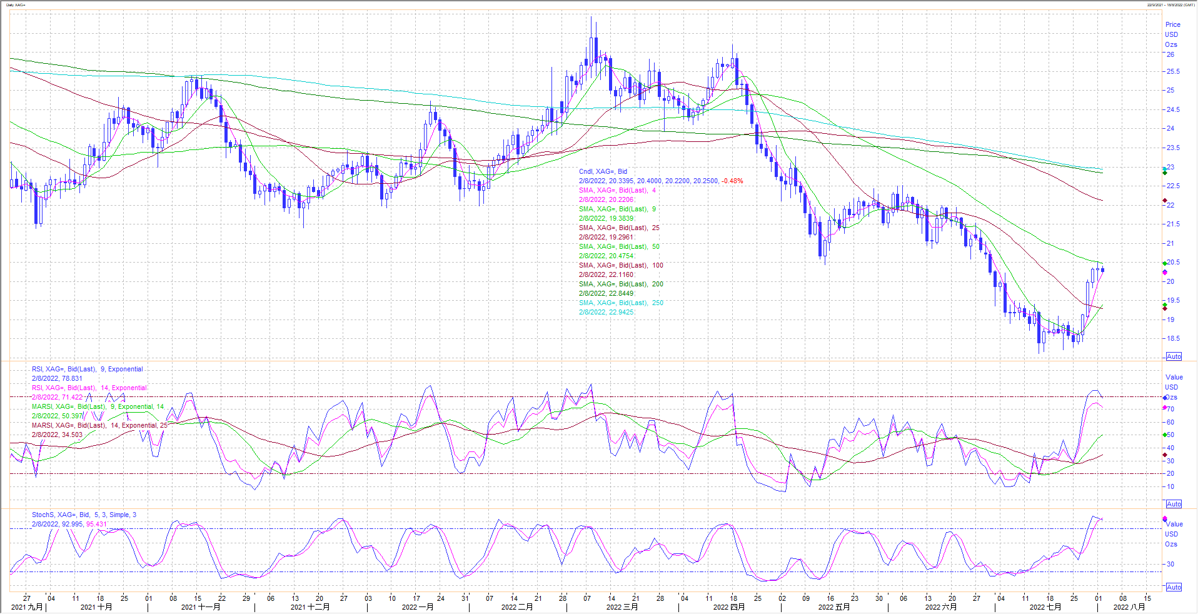Click the 'Value' label on the RSI axis
This screenshot has width=1198, height=614.
[x=1174, y=377]
